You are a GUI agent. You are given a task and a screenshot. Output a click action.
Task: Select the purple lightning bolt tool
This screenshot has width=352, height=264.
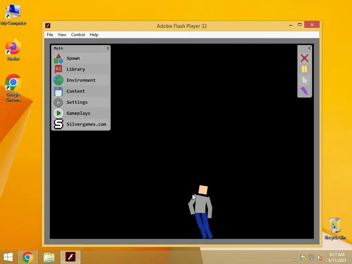pyautogui.click(x=305, y=91)
